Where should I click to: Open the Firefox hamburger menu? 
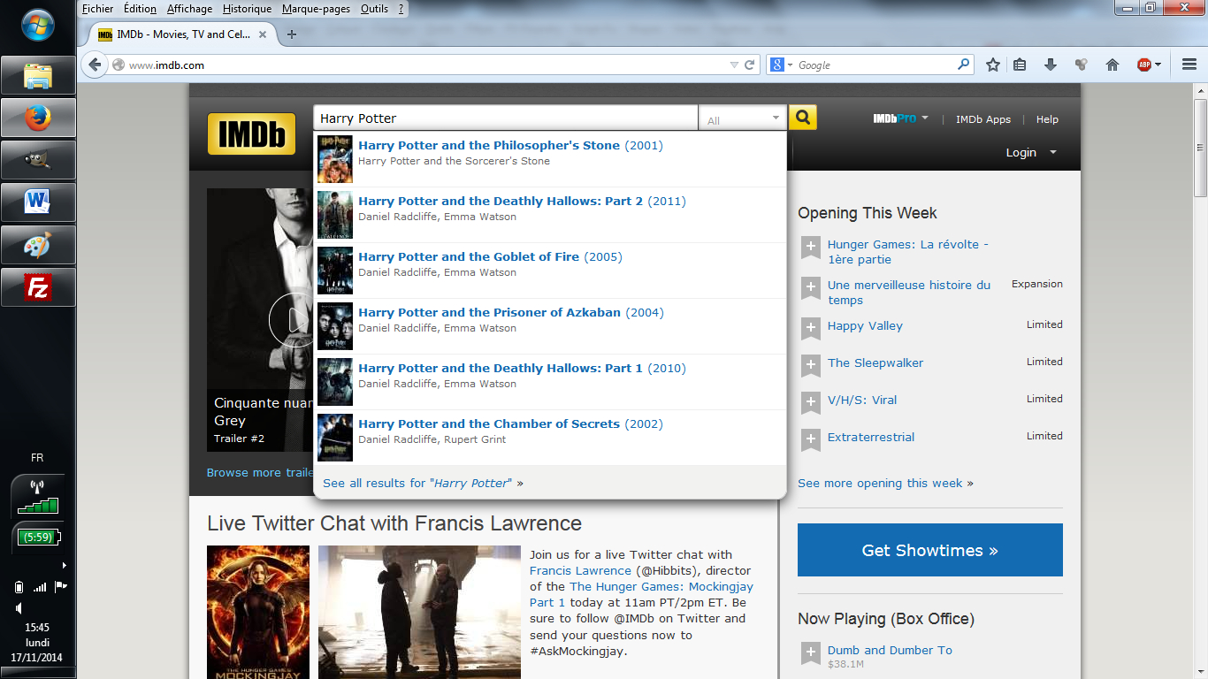1189,65
